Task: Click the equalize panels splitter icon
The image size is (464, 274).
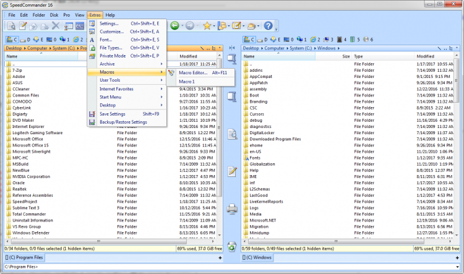Action: coord(232,48)
